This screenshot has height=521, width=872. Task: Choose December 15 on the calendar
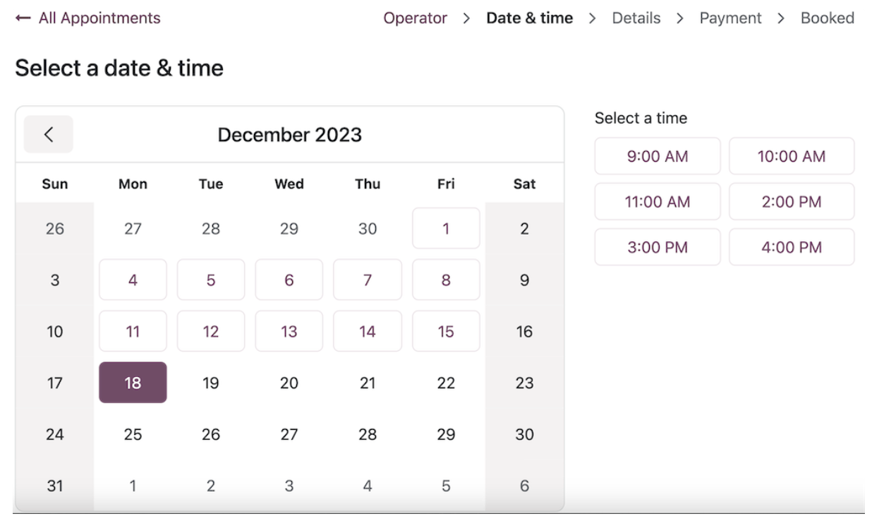[x=446, y=331]
